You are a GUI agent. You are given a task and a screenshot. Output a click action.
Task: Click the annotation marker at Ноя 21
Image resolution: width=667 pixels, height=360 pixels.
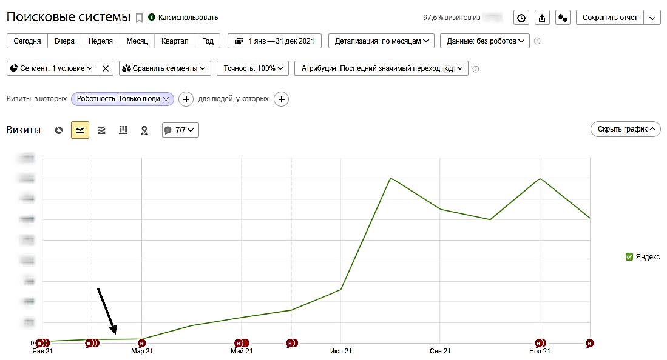pos(540,343)
